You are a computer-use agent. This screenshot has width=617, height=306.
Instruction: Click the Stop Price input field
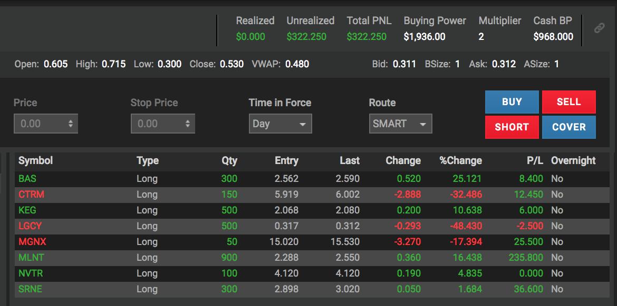click(x=163, y=124)
